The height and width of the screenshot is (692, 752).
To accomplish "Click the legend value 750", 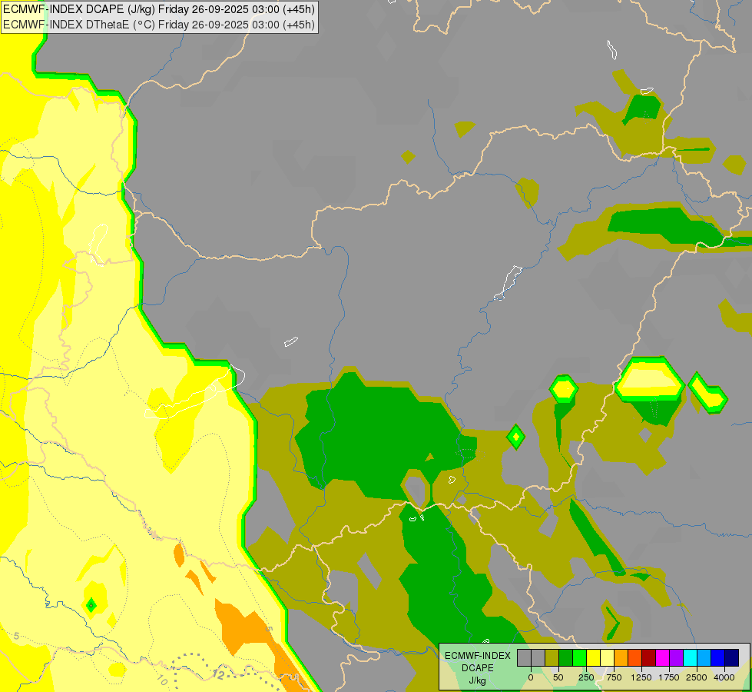I will [614, 677].
